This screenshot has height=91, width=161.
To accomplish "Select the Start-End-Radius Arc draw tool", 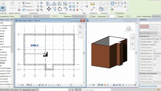I will [x=112, y=7].
